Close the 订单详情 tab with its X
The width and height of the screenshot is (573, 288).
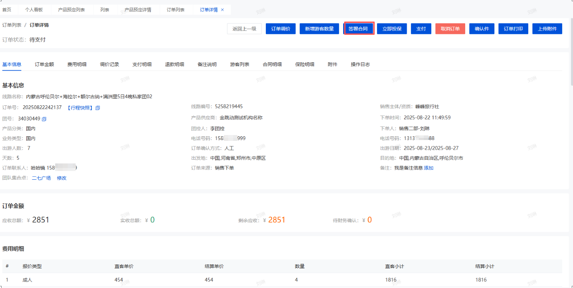[x=222, y=10]
